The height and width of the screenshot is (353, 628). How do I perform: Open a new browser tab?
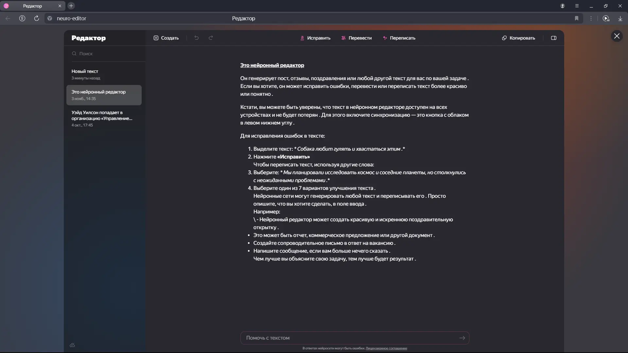click(x=71, y=6)
